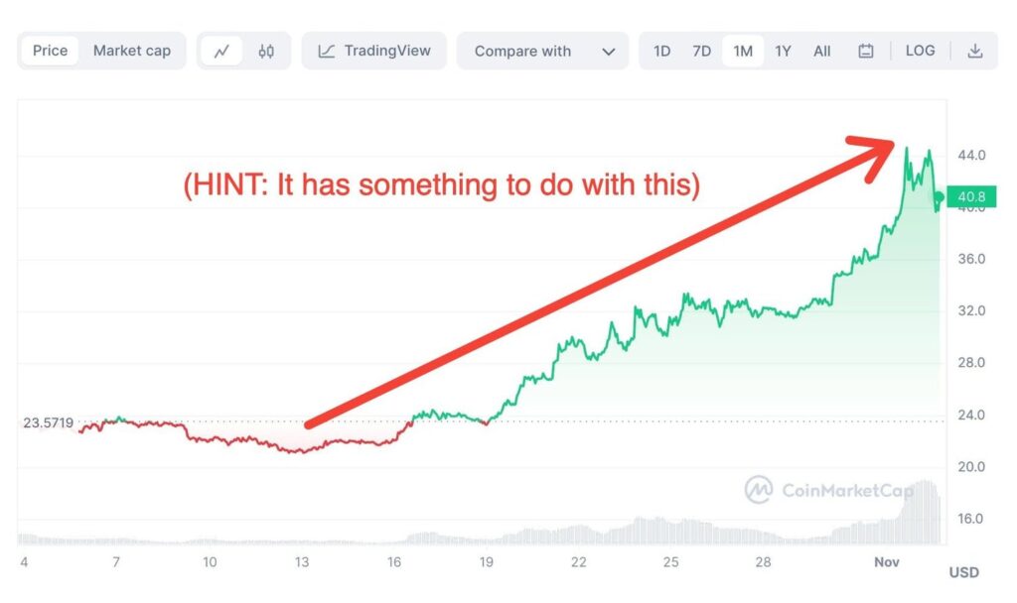
Task: Select the 1Y time range tab
Action: 783,51
